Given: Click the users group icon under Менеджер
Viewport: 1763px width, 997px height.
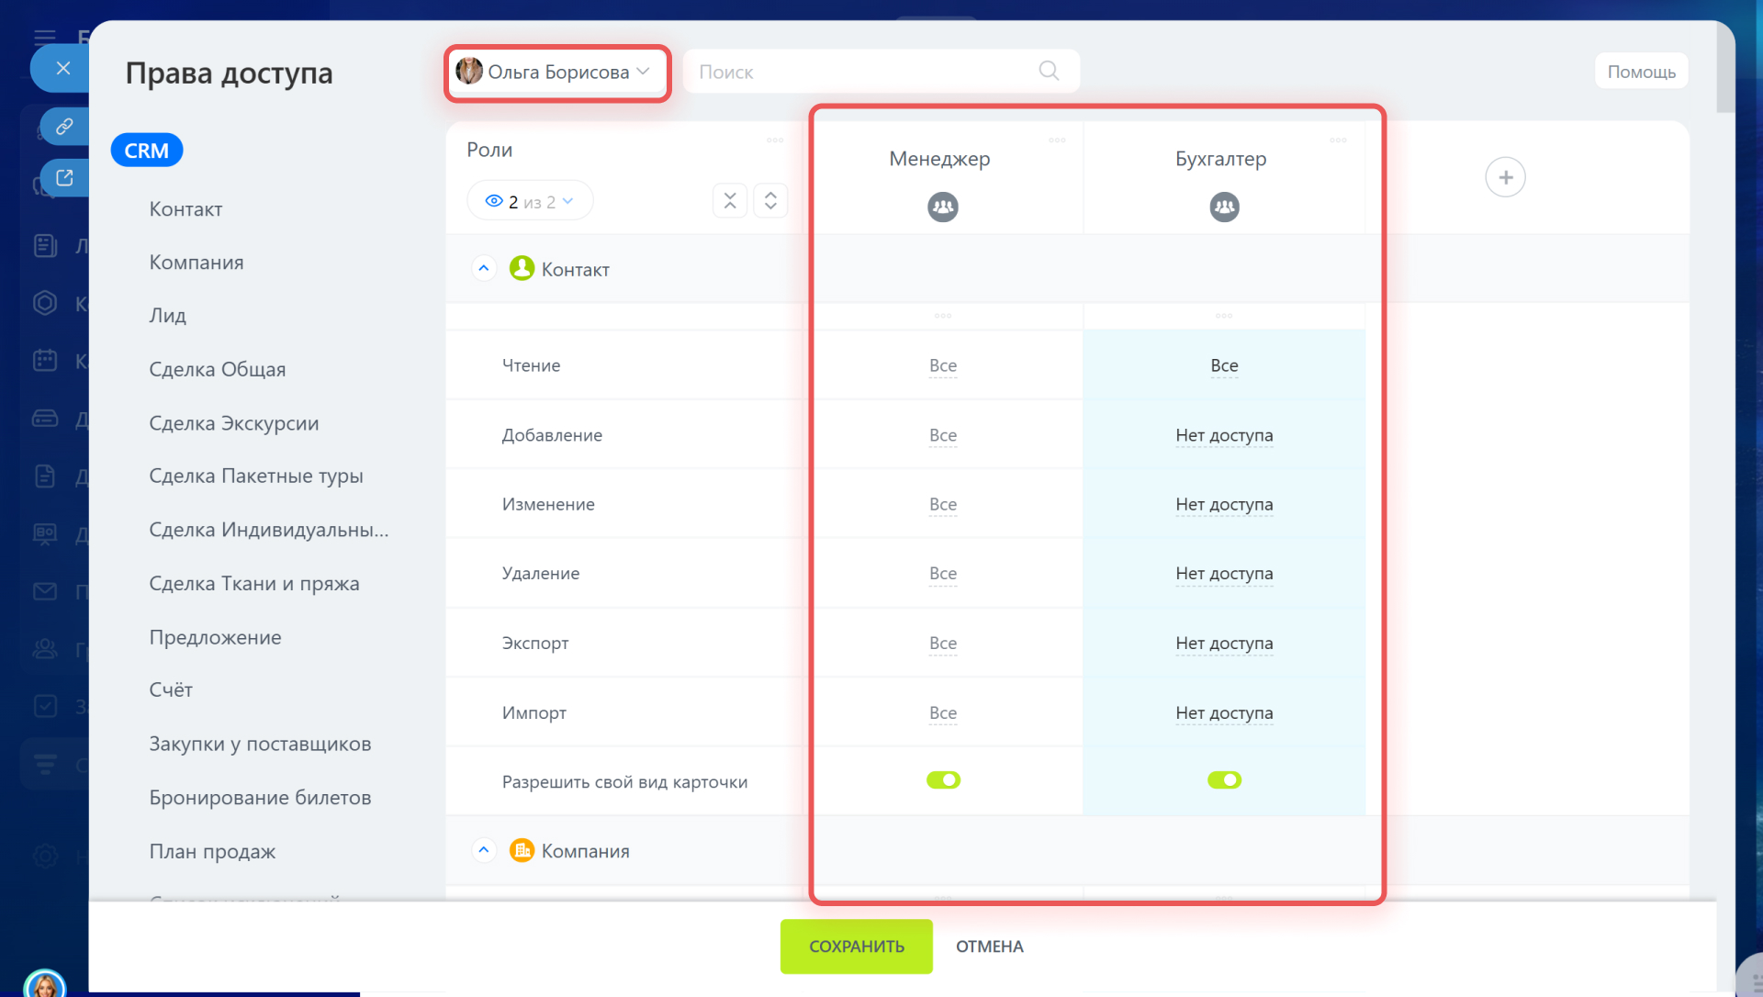Looking at the screenshot, I should (x=942, y=207).
